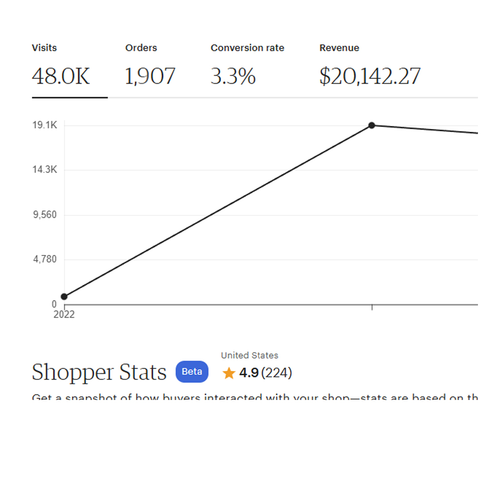Click the blue Beta badge
The height and width of the screenshot is (487, 487).
pos(192,372)
